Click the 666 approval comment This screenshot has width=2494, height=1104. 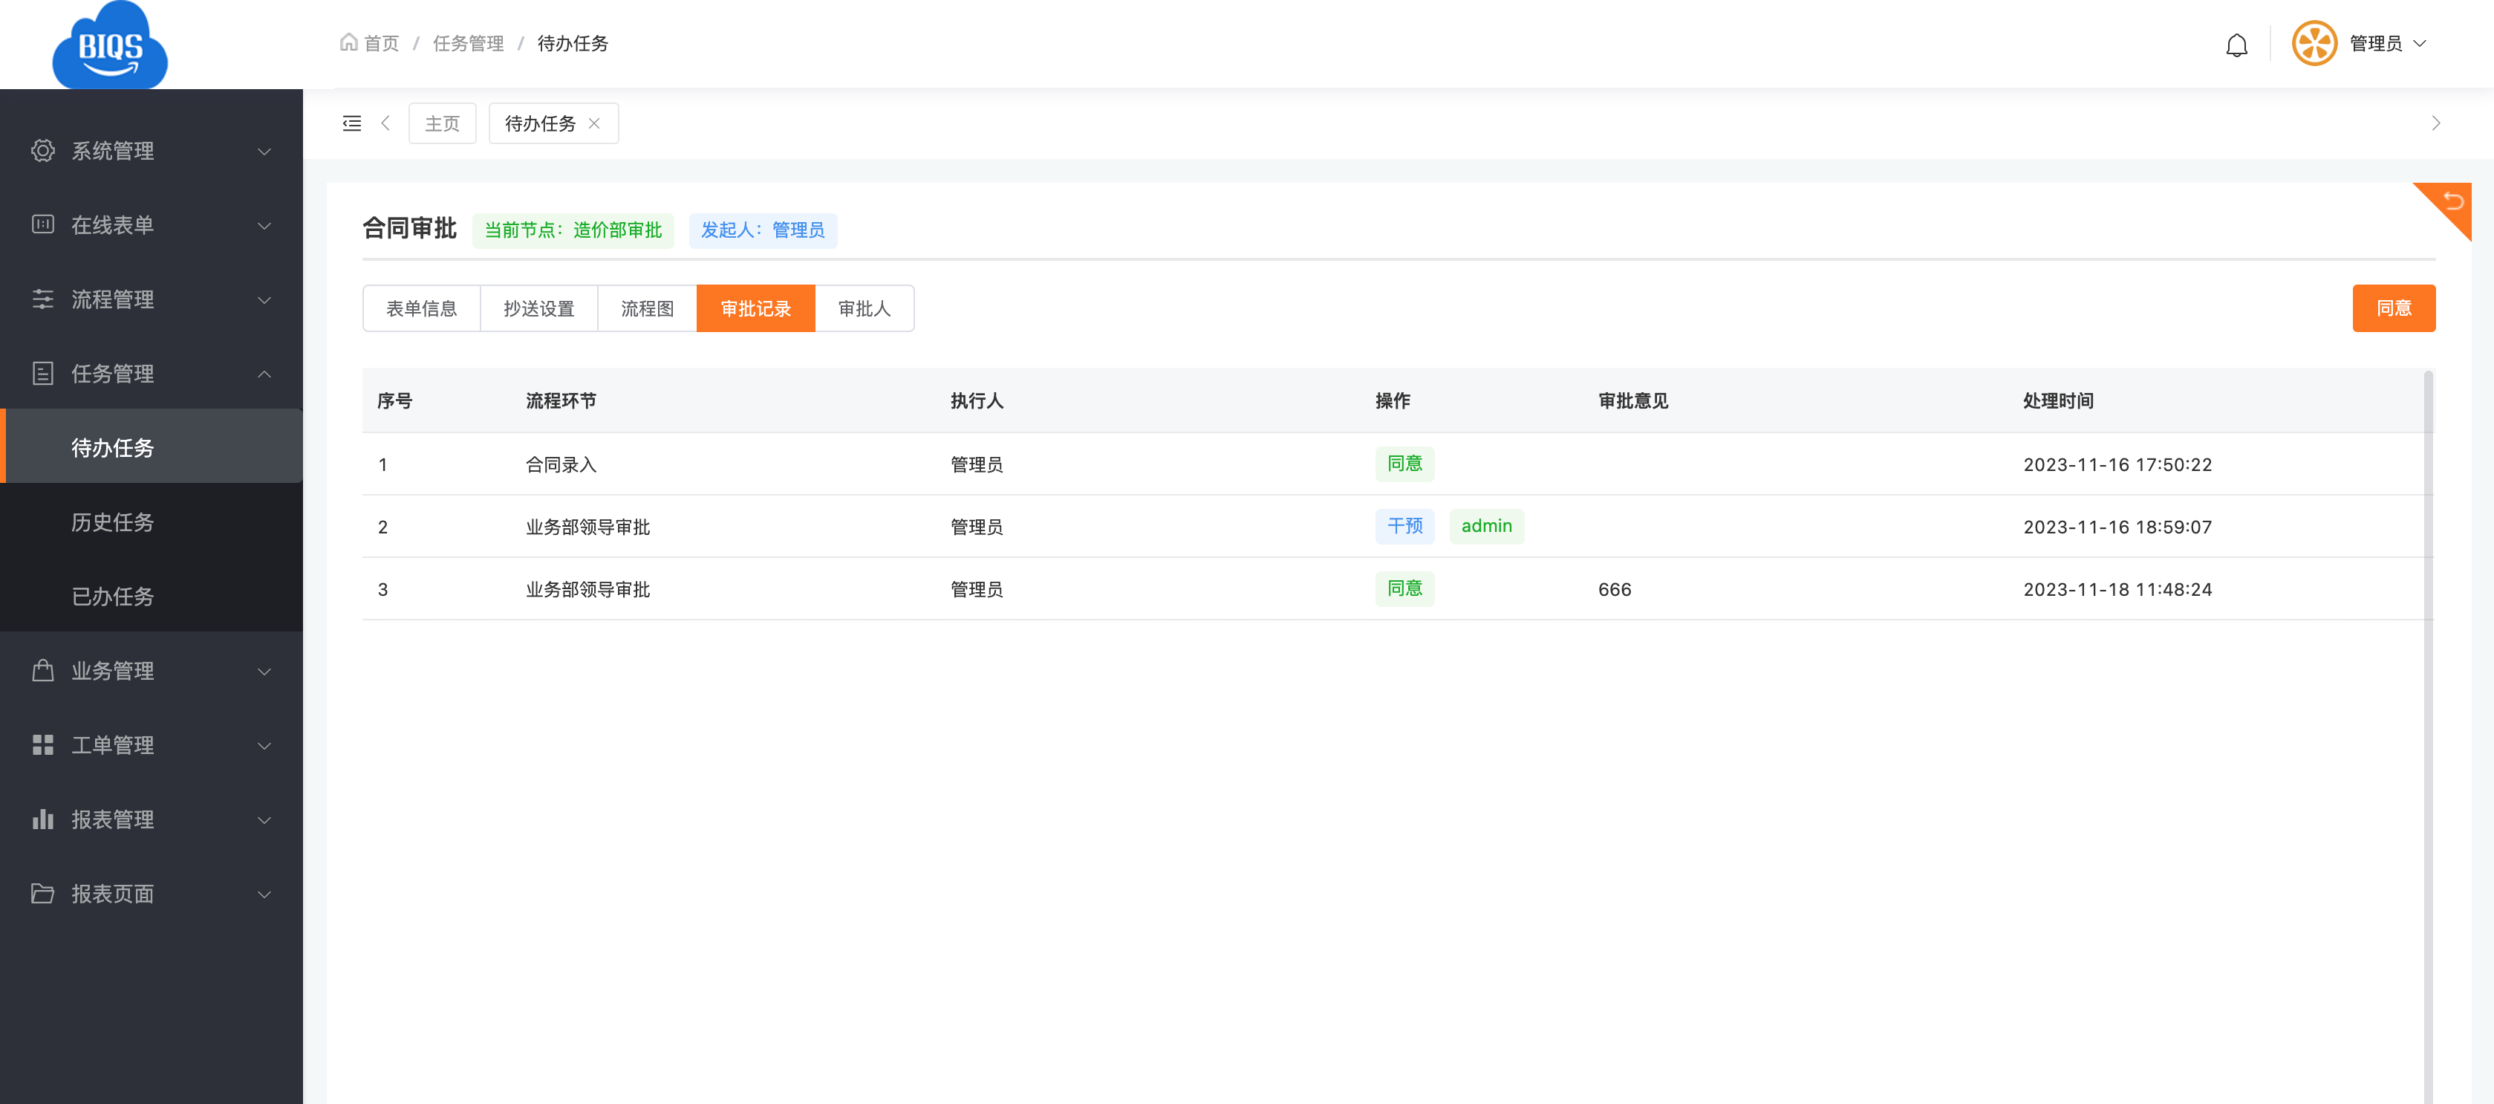(1615, 590)
